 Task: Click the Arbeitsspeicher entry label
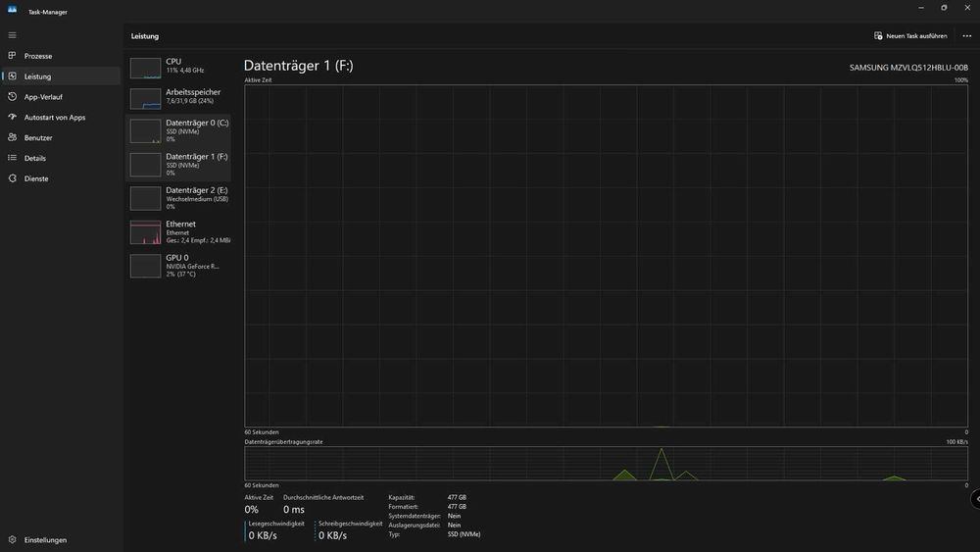(x=193, y=92)
